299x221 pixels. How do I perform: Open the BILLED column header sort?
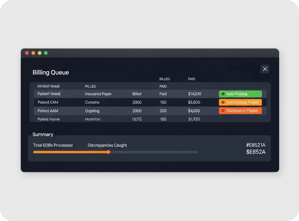point(165,79)
